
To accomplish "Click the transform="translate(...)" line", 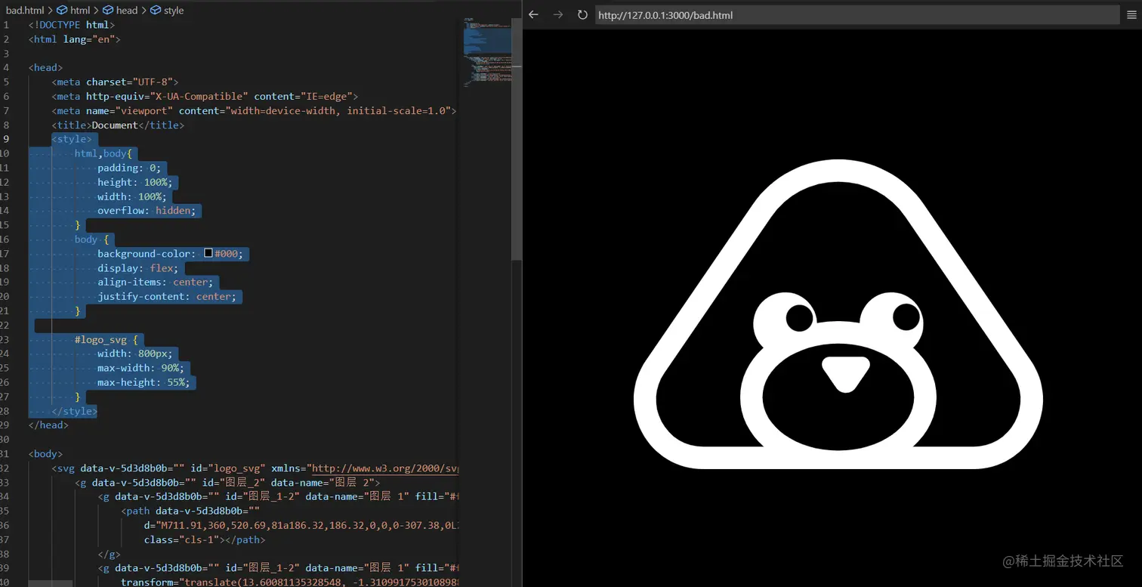I will pyautogui.click(x=289, y=582).
